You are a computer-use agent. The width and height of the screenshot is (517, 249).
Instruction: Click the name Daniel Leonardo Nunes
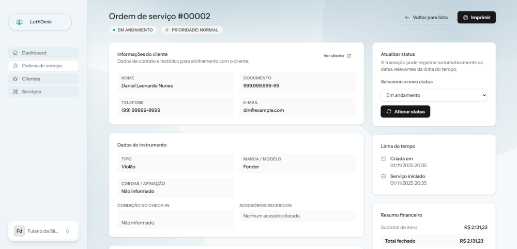147,86
